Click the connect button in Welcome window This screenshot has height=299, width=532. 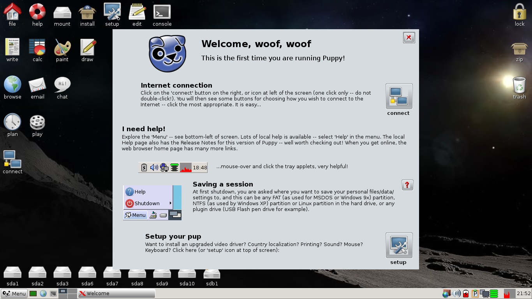point(399,96)
